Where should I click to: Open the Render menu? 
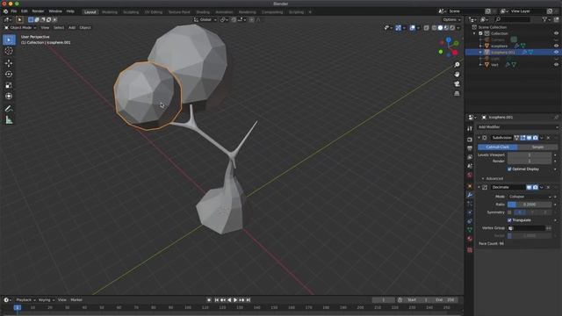click(x=38, y=11)
